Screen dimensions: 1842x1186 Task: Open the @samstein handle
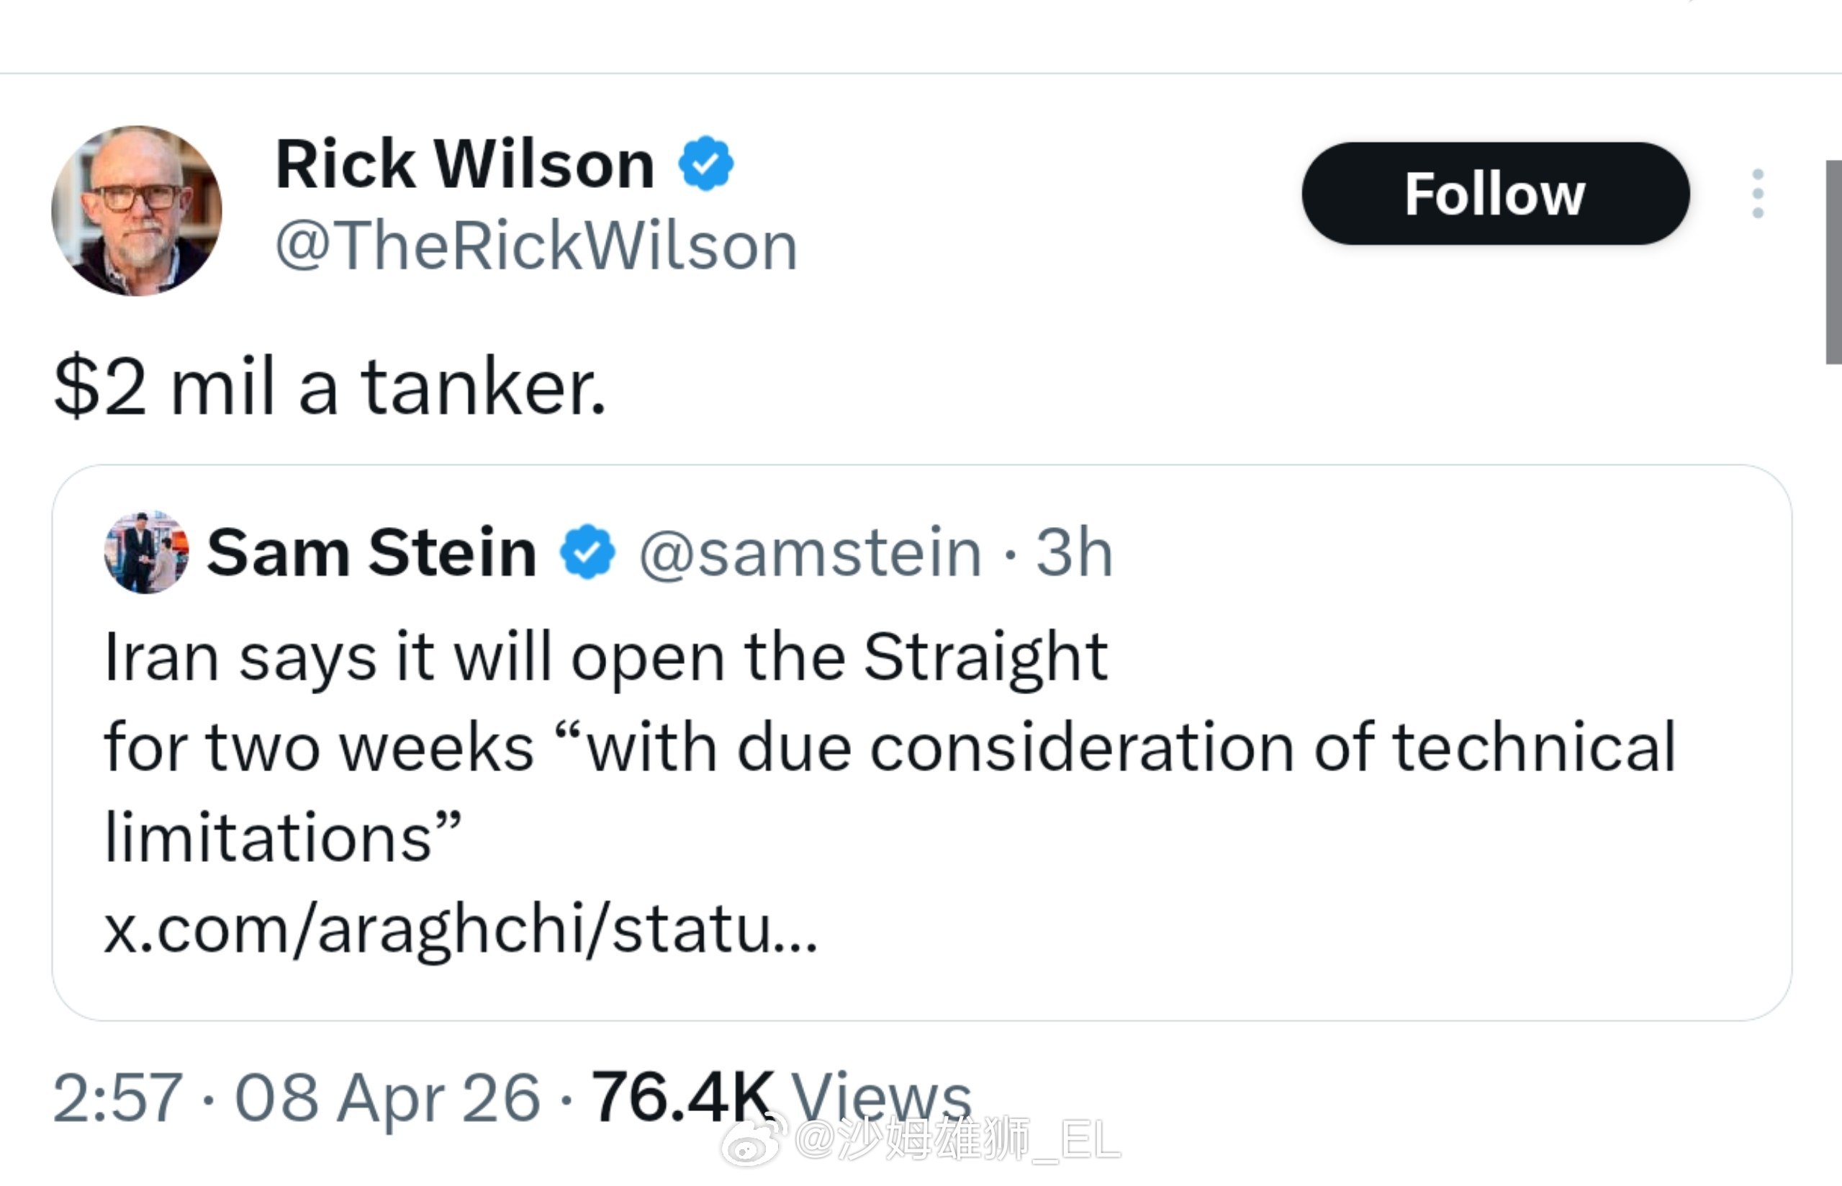pyautogui.click(x=810, y=552)
